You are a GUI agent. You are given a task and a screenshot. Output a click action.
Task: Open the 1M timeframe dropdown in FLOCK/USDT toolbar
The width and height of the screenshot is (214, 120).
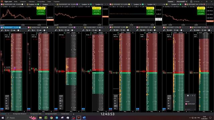(95, 30)
